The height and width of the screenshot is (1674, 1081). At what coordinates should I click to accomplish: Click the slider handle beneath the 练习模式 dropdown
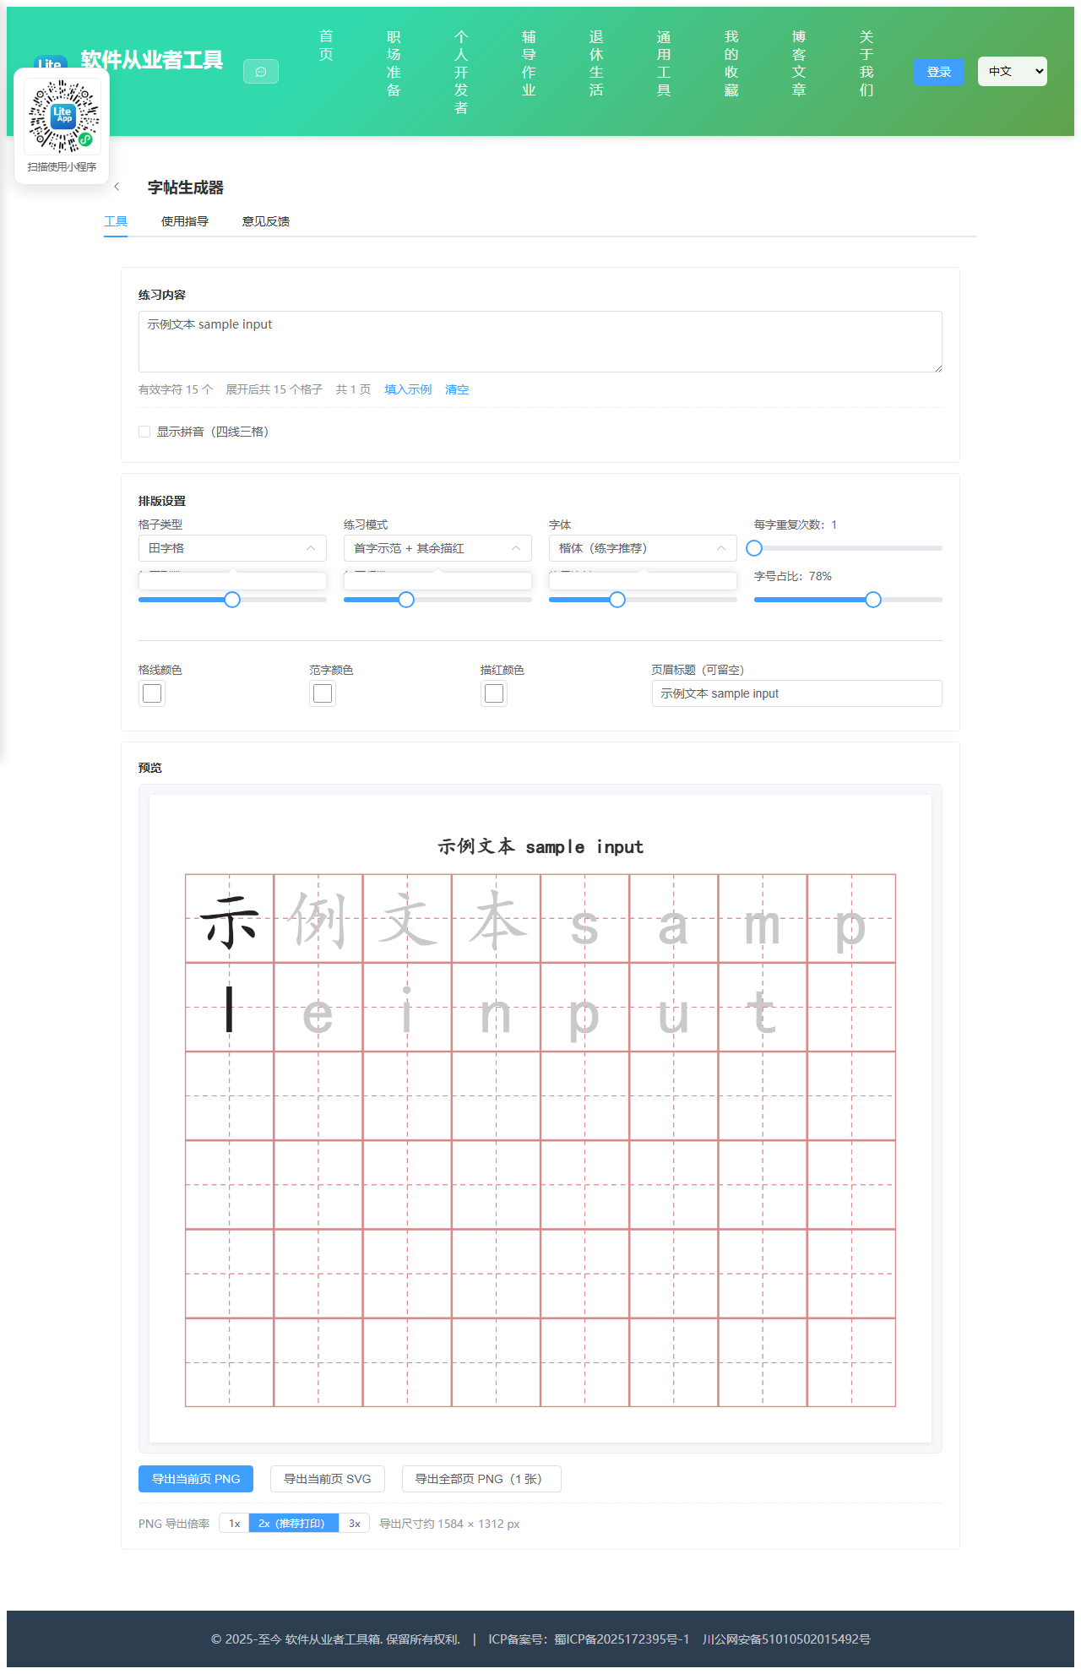tap(406, 600)
